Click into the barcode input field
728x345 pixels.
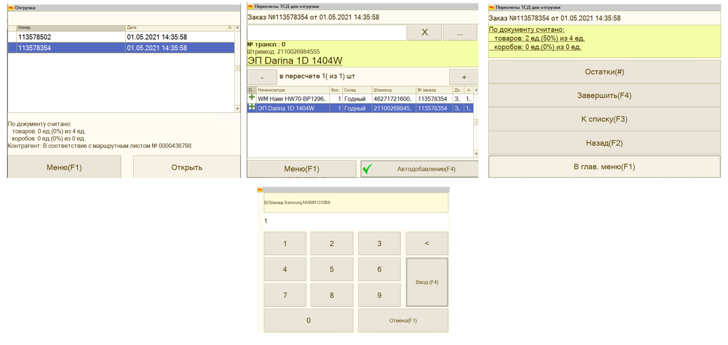[327, 32]
